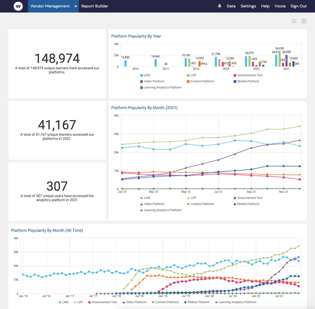This screenshot has height=309, width=315.
Task: Expand the Vendor Management dropdown arrow
Action: [76, 6]
